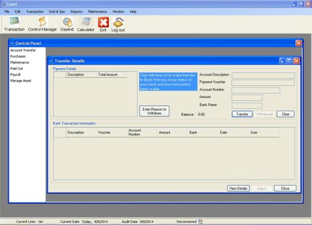The image size is (312, 225).
Task: Click the Transfer Details window title icon
Action: pyautogui.click(x=51, y=61)
